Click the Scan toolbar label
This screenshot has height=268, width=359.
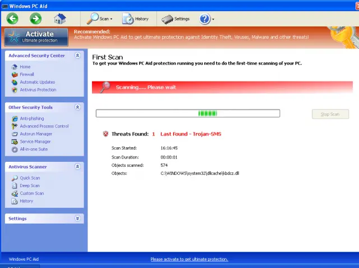pyautogui.click(x=104, y=19)
